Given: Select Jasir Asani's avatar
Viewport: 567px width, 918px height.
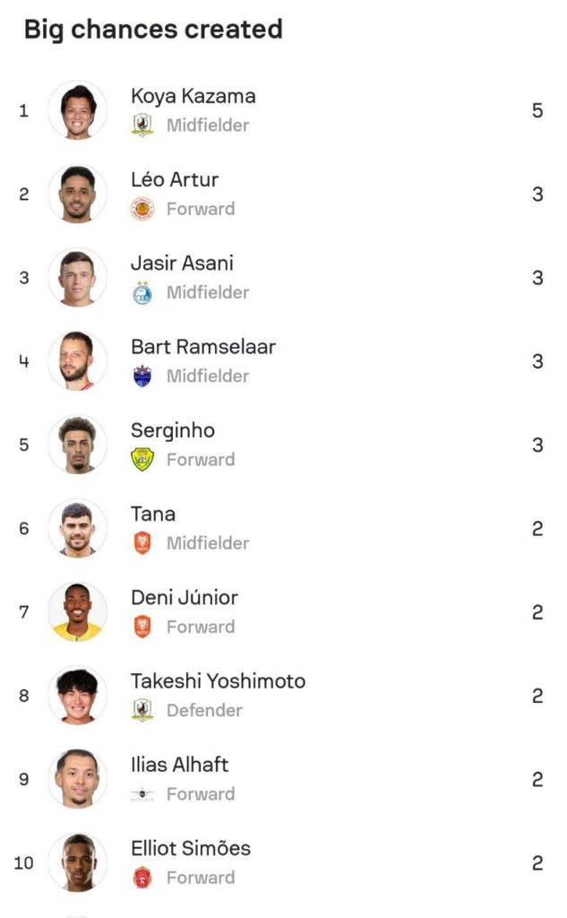Looking at the screenshot, I should tap(77, 277).
